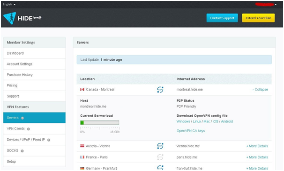Click Canada - Montreal location name

click(100, 90)
